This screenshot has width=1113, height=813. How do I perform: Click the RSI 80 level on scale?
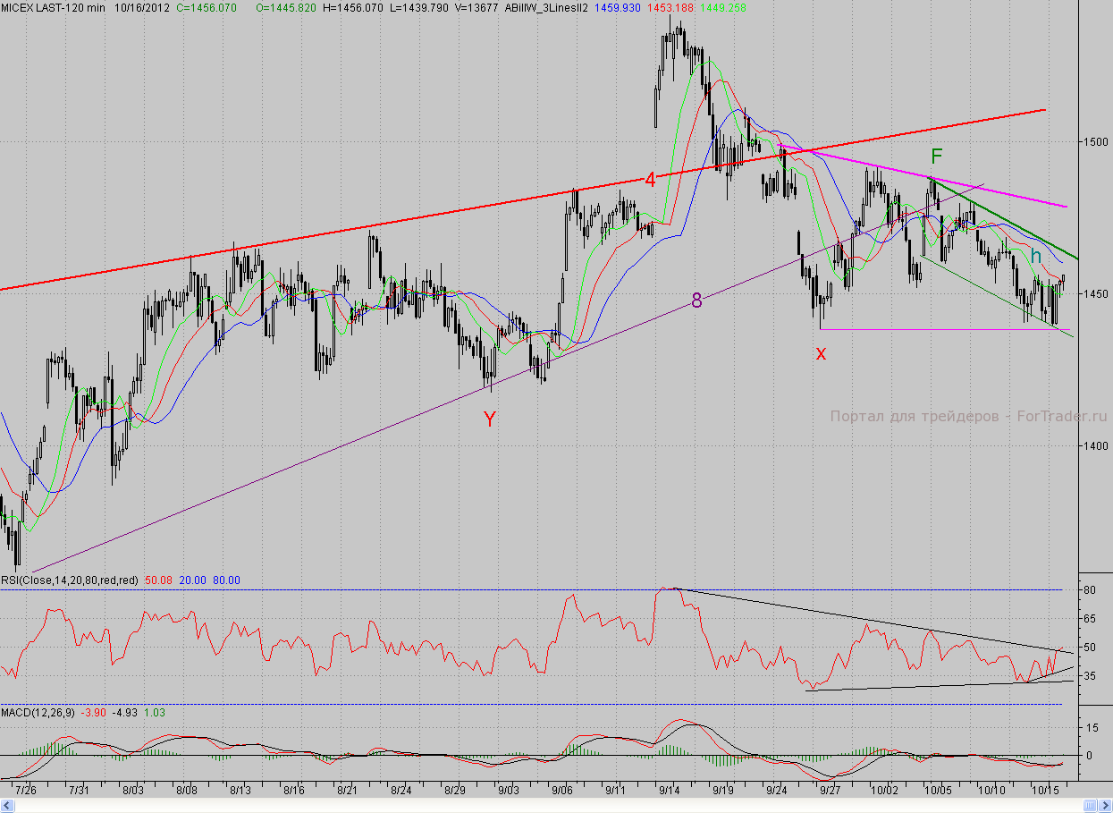click(1090, 590)
